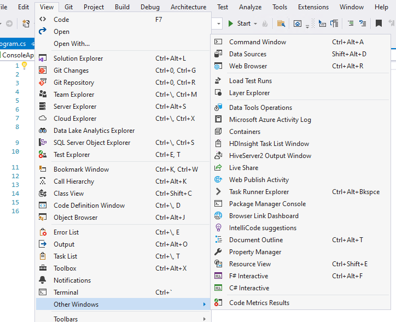Select C# Interactive window
Viewport: 396px width, 322px height.
coord(300,288)
